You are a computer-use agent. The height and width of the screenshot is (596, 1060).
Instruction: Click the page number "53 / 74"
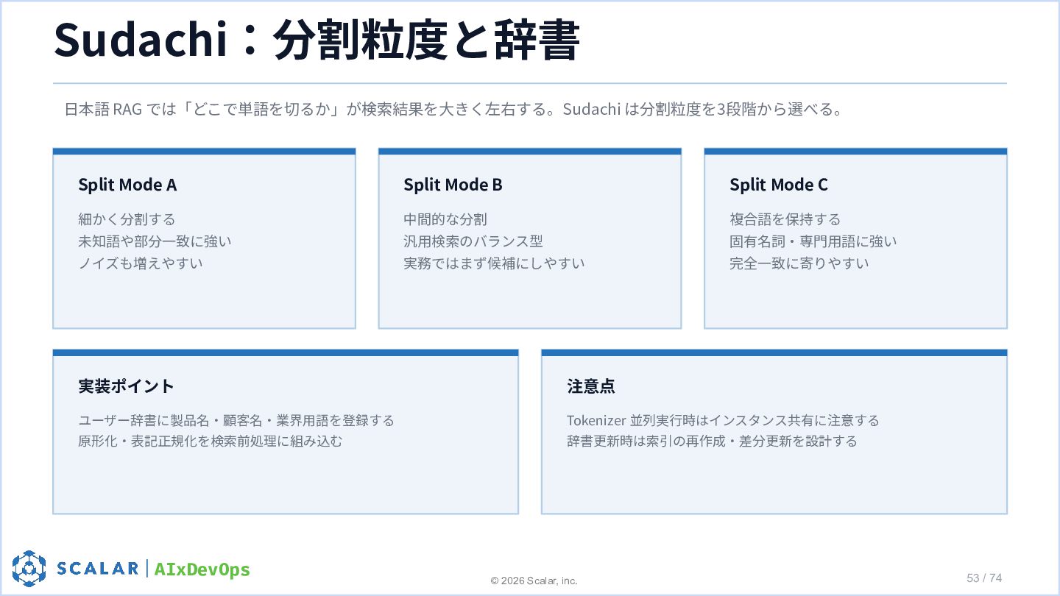pyautogui.click(x=984, y=578)
